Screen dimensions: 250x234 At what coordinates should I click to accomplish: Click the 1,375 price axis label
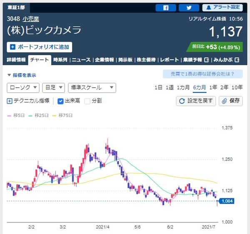(227, 128)
